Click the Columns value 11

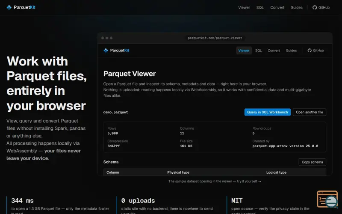182,133
